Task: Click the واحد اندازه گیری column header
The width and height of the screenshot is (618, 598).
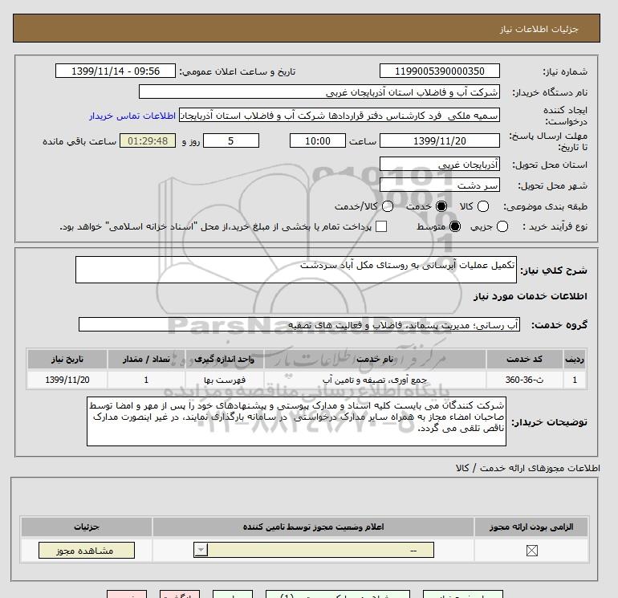Action: point(225,359)
